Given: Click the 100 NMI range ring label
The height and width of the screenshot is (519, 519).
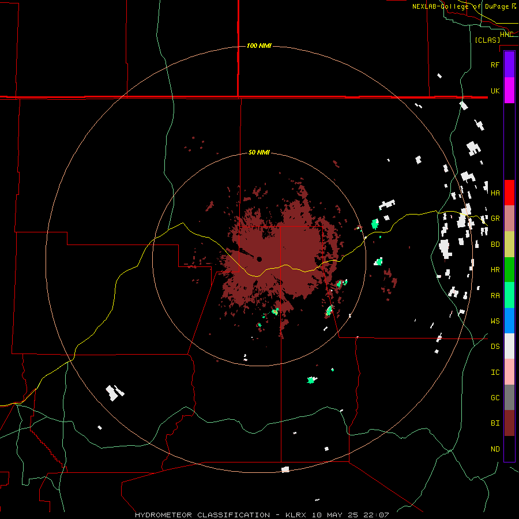Looking at the screenshot, I should click(259, 46).
